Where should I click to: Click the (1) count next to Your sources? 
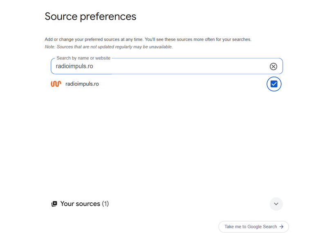click(105, 204)
